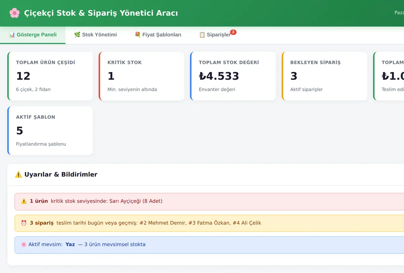Click 'Aktif siparişler' text

coord(307,90)
